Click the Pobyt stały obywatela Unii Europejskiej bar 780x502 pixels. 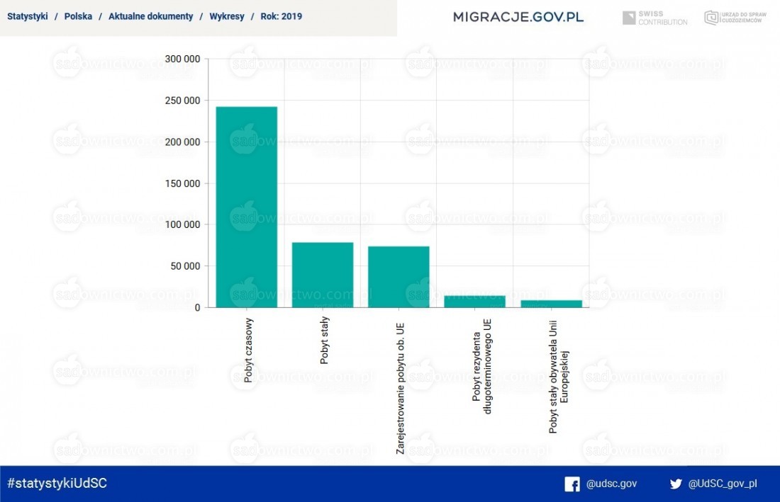552,304
